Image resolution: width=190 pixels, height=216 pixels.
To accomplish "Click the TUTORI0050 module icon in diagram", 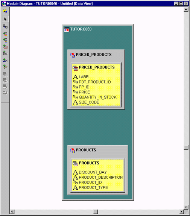I will (67, 30).
